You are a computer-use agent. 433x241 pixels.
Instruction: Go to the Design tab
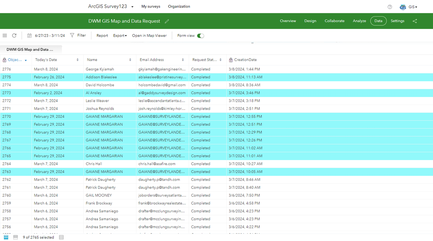pyautogui.click(x=310, y=21)
